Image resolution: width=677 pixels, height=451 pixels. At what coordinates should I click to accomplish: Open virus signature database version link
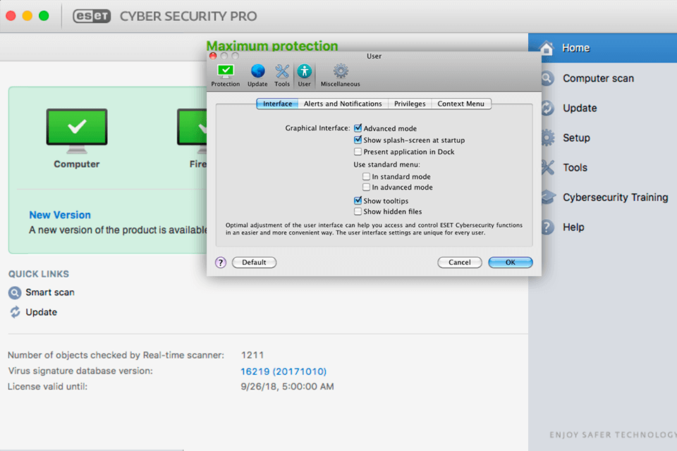283,371
